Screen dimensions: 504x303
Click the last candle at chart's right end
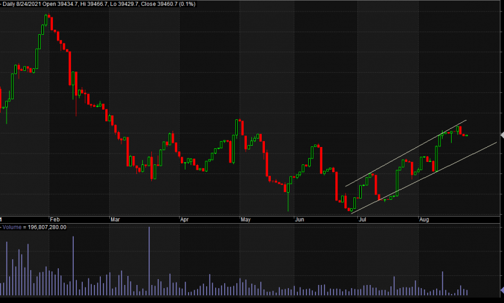(x=466, y=135)
